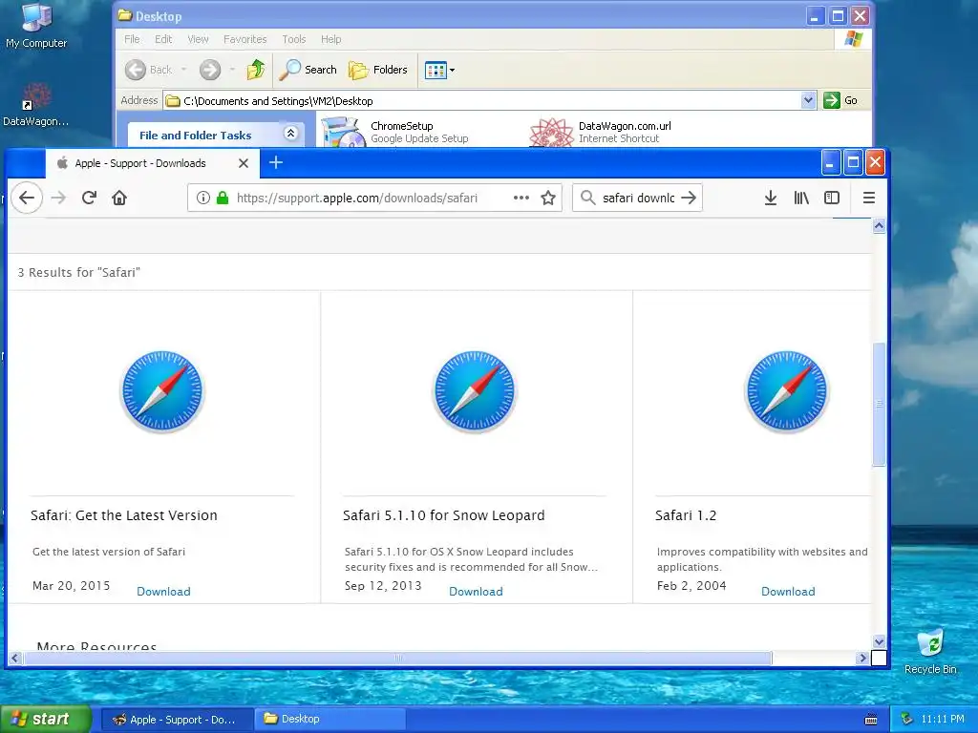
Task: Open My Computer desktop icon
Action: click(36, 26)
